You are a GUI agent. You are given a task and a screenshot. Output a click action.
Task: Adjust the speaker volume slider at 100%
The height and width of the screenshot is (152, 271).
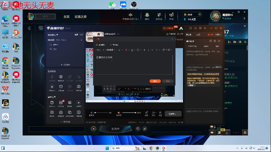pos(129,113)
